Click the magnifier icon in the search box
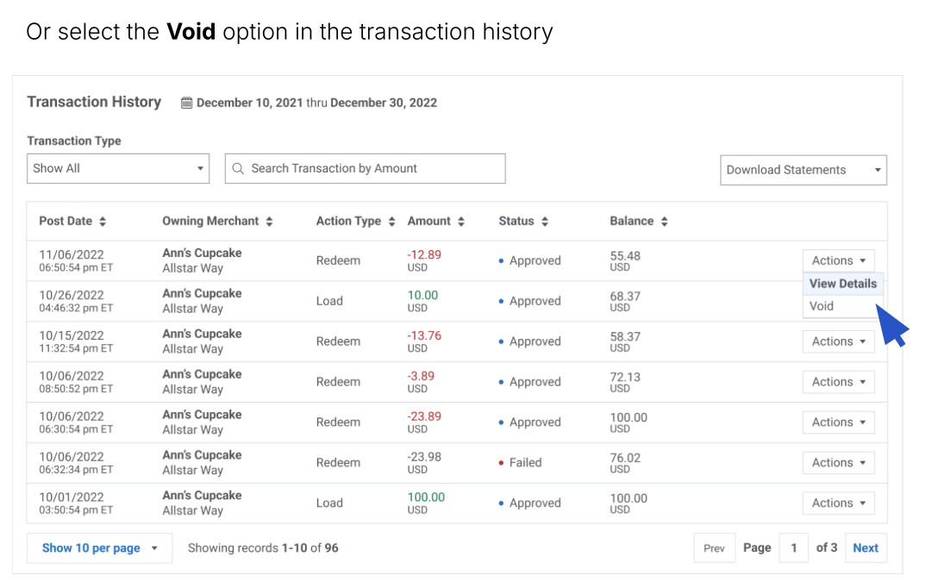The image size is (938, 588). coord(238,169)
